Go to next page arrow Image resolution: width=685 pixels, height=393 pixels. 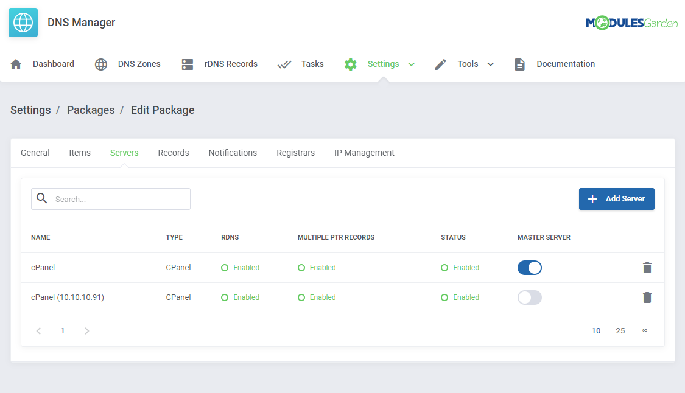pos(87,330)
